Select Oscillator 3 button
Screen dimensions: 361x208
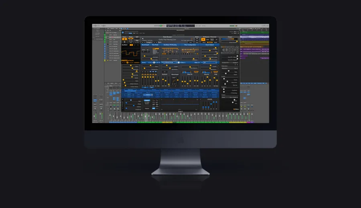138,45
